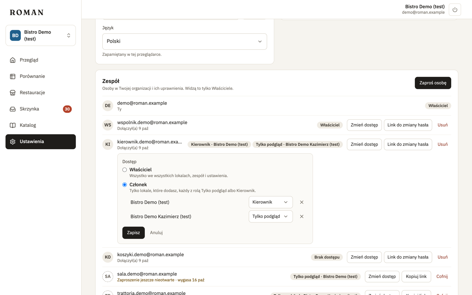Open the Kierownik role dropdown
472x295 pixels.
pyautogui.click(x=270, y=202)
